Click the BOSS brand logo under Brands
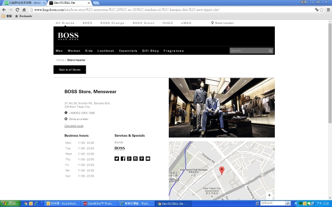Screen dimensions: 332x207 tap(119, 148)
